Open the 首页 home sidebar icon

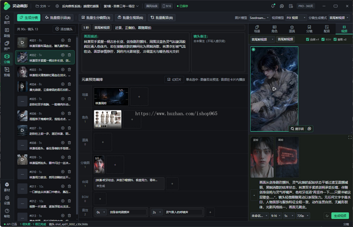point(7,19)
